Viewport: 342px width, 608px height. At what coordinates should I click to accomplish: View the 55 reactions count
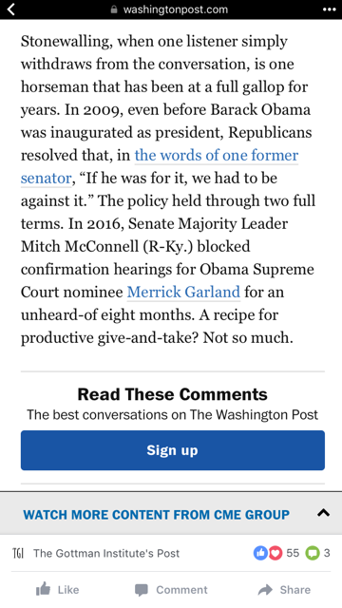293,553
